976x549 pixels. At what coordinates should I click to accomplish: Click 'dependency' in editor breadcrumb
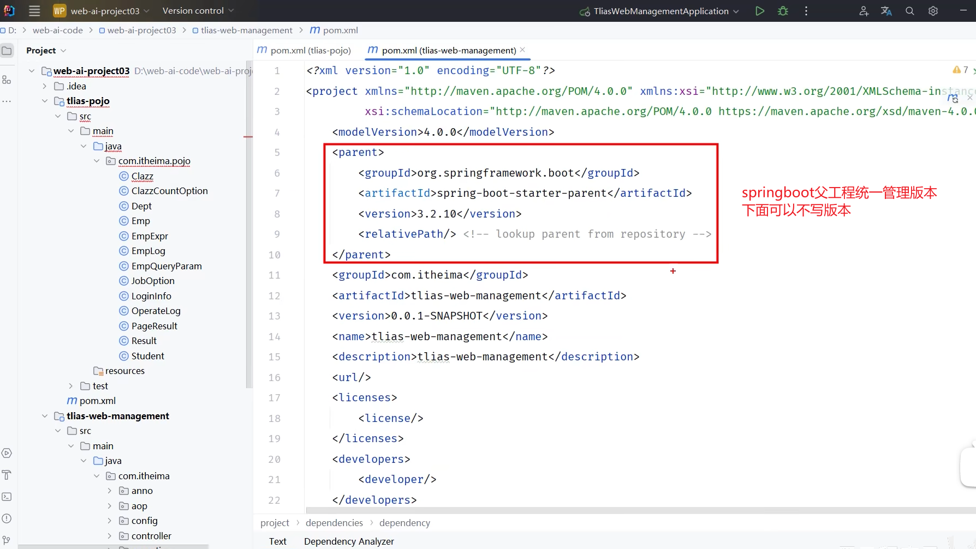click(404, 523)
